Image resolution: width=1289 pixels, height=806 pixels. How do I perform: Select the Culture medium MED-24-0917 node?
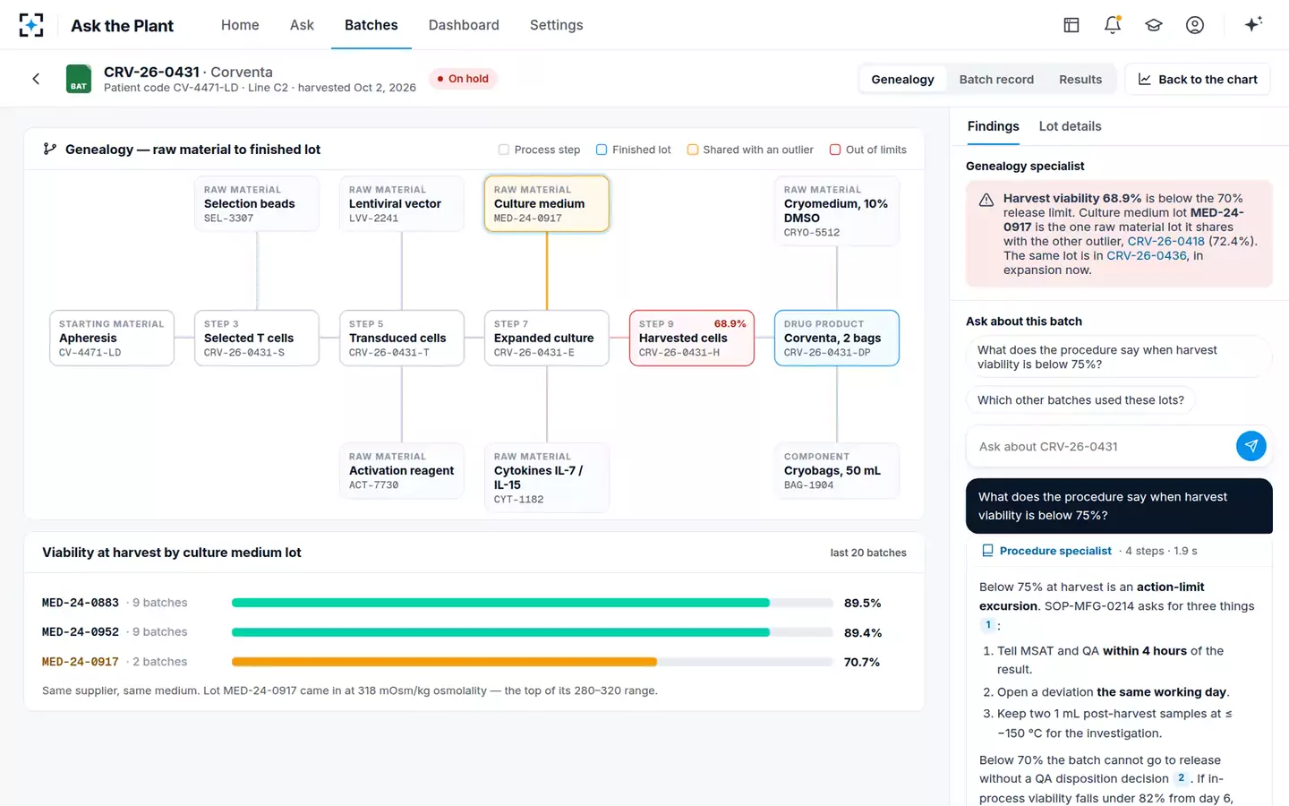(x=546, y=204)
